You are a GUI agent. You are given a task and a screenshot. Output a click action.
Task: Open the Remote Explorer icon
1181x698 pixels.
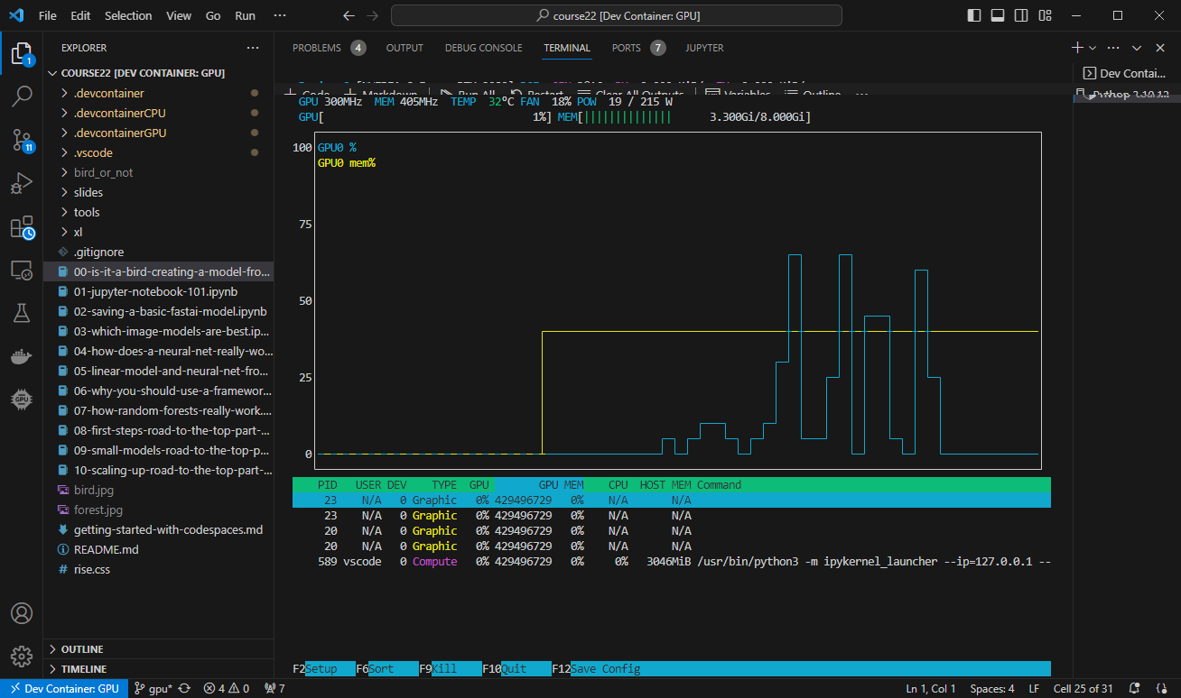click(21, 270)
